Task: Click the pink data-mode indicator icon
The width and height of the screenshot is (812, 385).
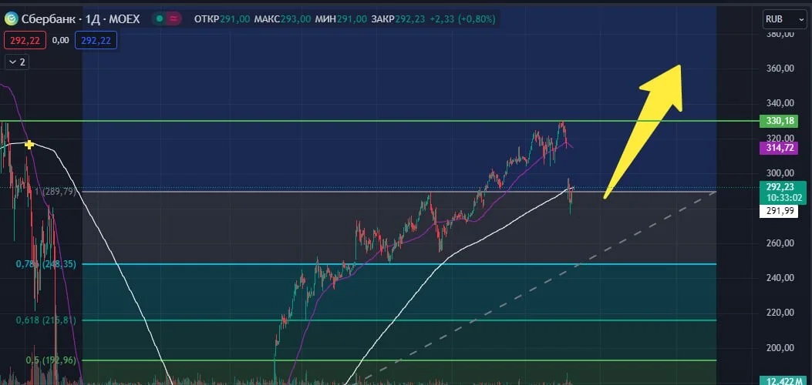Action: click(x=174, y=19)
